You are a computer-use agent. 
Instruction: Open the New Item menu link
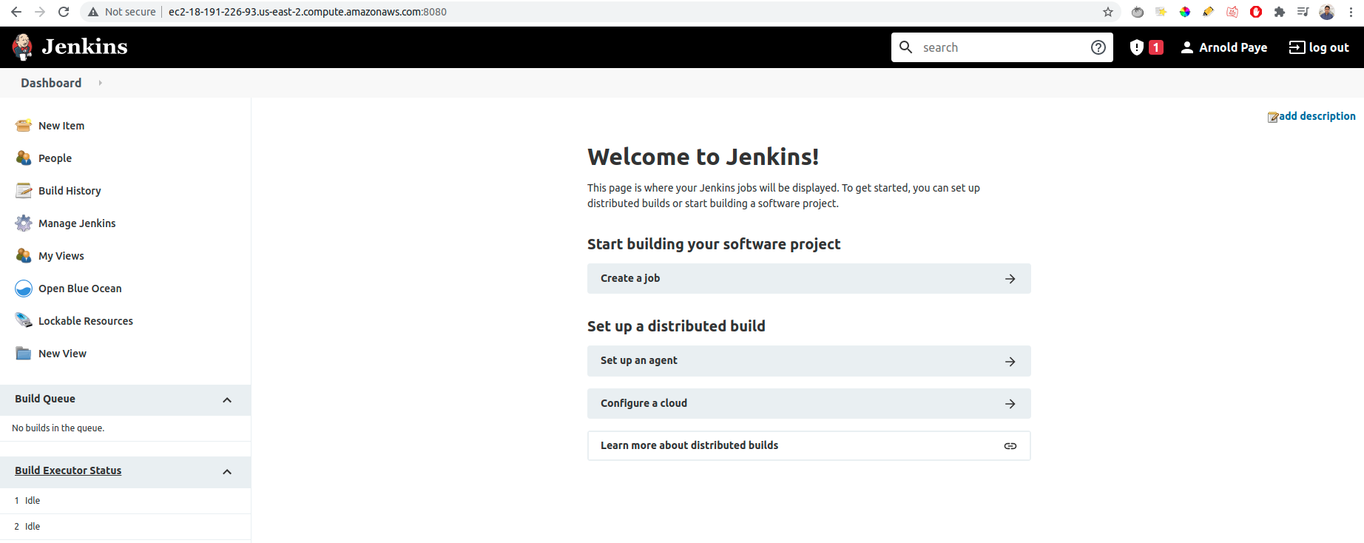pyautogui.click(x=61, y=126)
